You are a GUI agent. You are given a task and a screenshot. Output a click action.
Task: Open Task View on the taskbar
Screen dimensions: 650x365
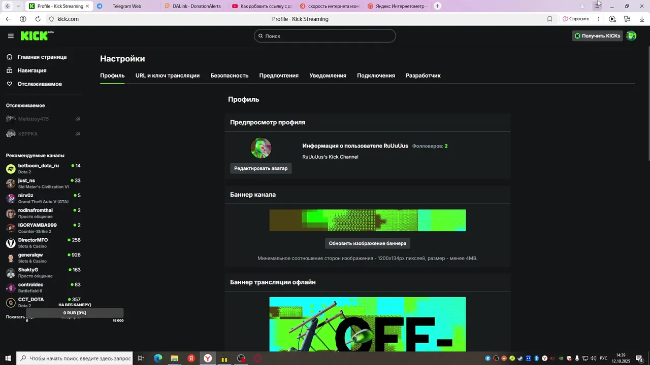[141, 358]
